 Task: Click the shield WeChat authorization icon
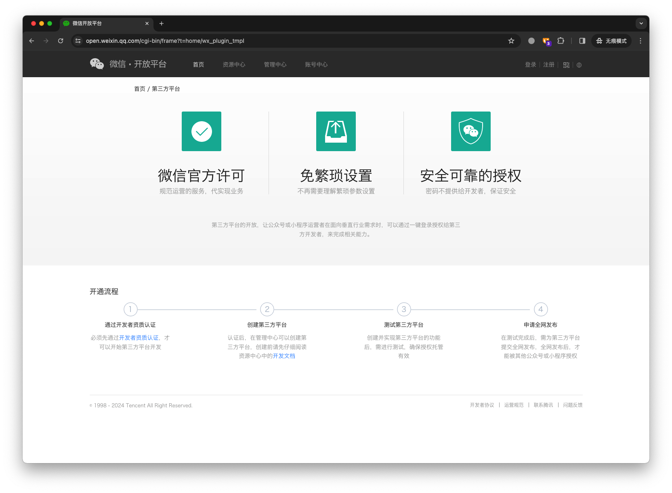[x=471, y=131]
